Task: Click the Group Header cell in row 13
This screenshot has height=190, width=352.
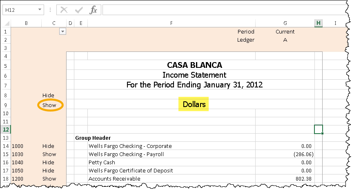Action: pyautogui.click(x=93, y=138)
